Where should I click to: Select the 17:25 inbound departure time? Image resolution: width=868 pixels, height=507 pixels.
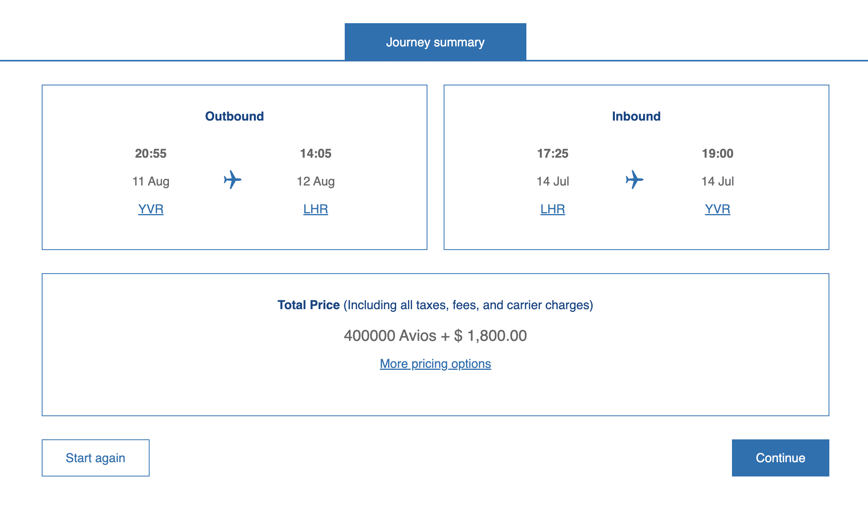click(553, 153)
